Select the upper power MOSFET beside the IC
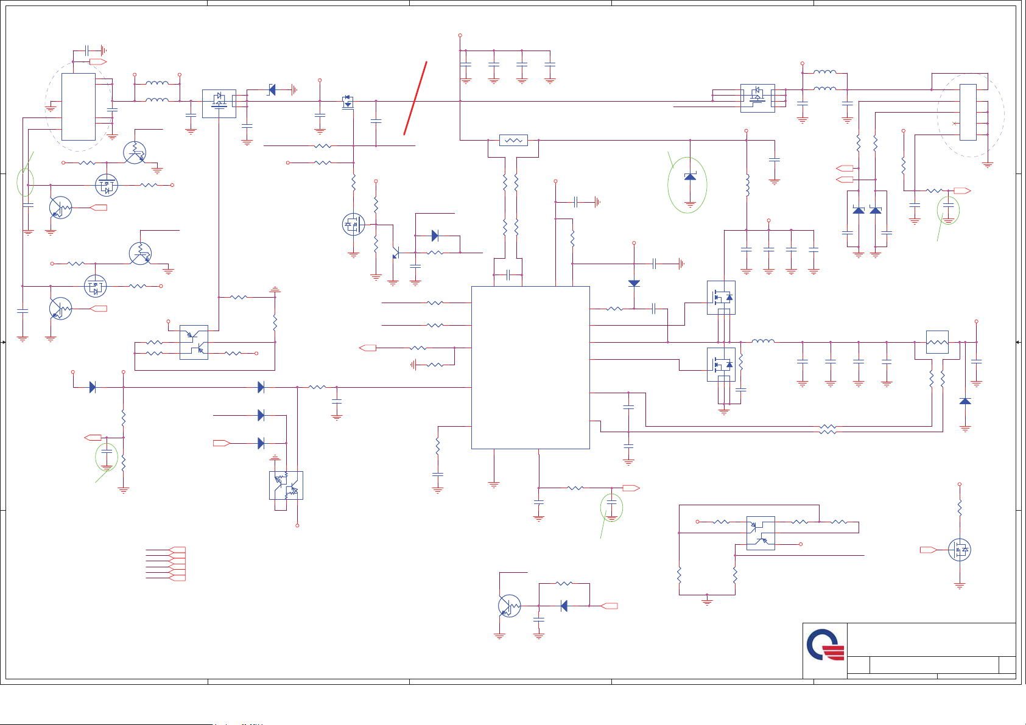Viewport: 1026px width, 725px height. (x=721, y=298)
